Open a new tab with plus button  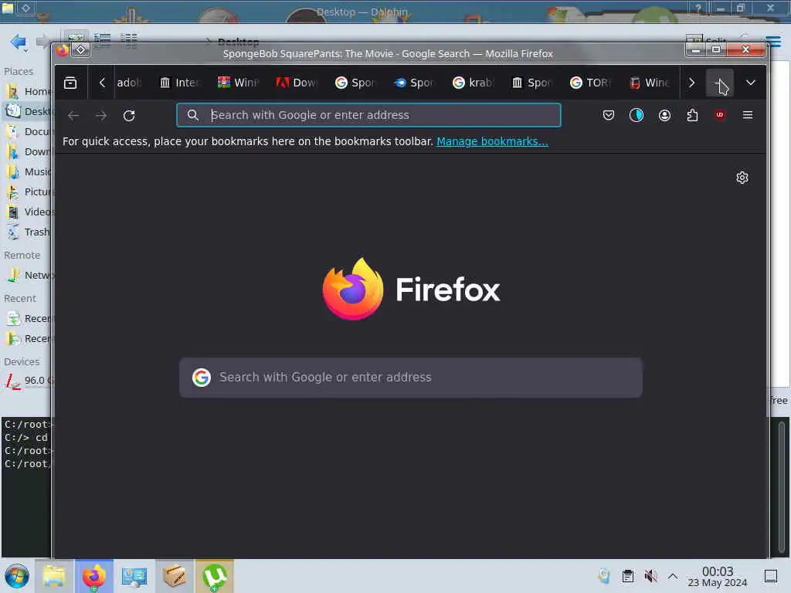pos(720,83)
